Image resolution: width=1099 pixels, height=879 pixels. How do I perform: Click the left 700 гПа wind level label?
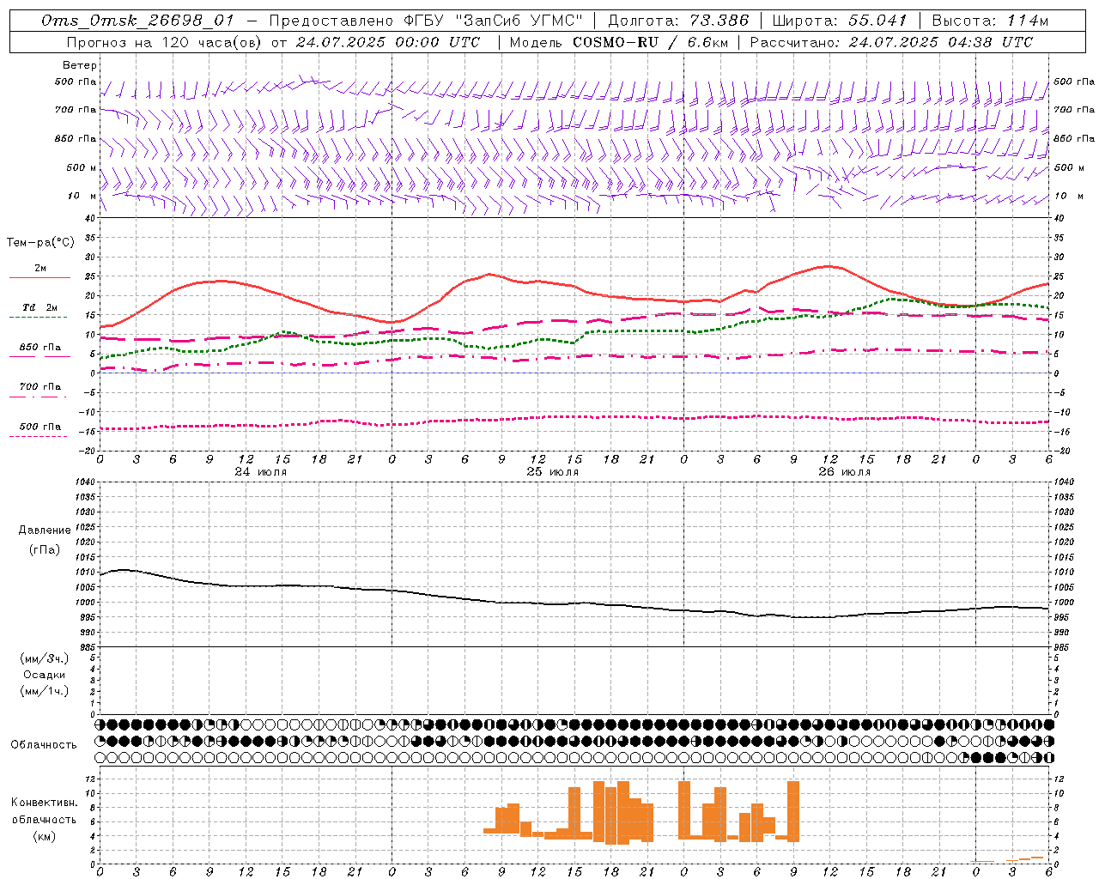coord(76,110)
